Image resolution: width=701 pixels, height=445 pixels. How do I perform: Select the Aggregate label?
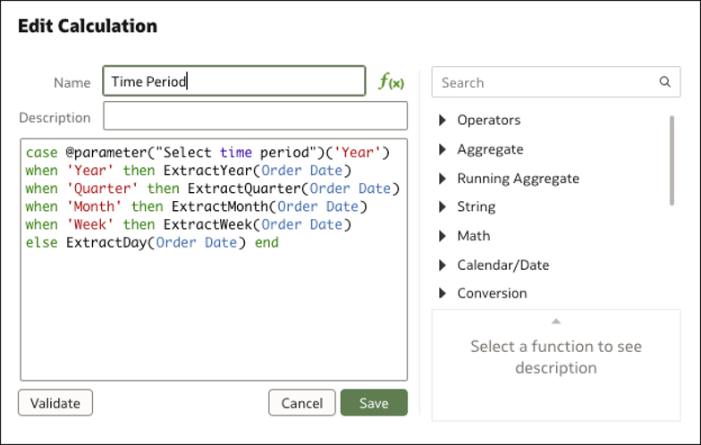click(x=490, y=150)
